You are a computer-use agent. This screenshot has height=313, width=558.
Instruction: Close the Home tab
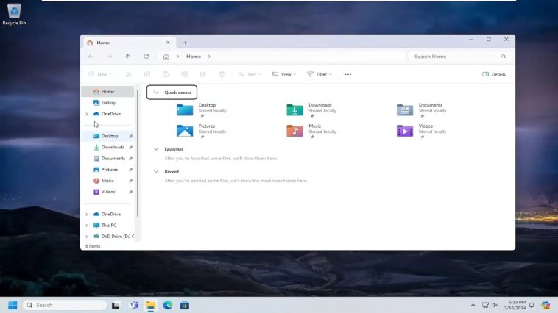(168, 43)
